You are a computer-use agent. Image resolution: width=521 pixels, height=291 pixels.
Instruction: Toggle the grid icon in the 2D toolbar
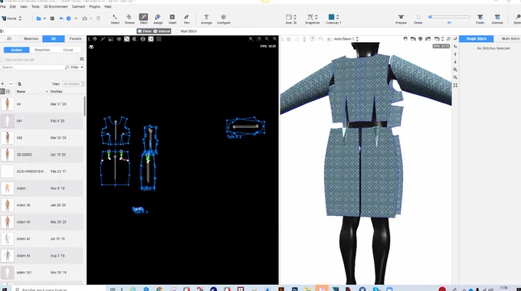[x=159, y=39]
